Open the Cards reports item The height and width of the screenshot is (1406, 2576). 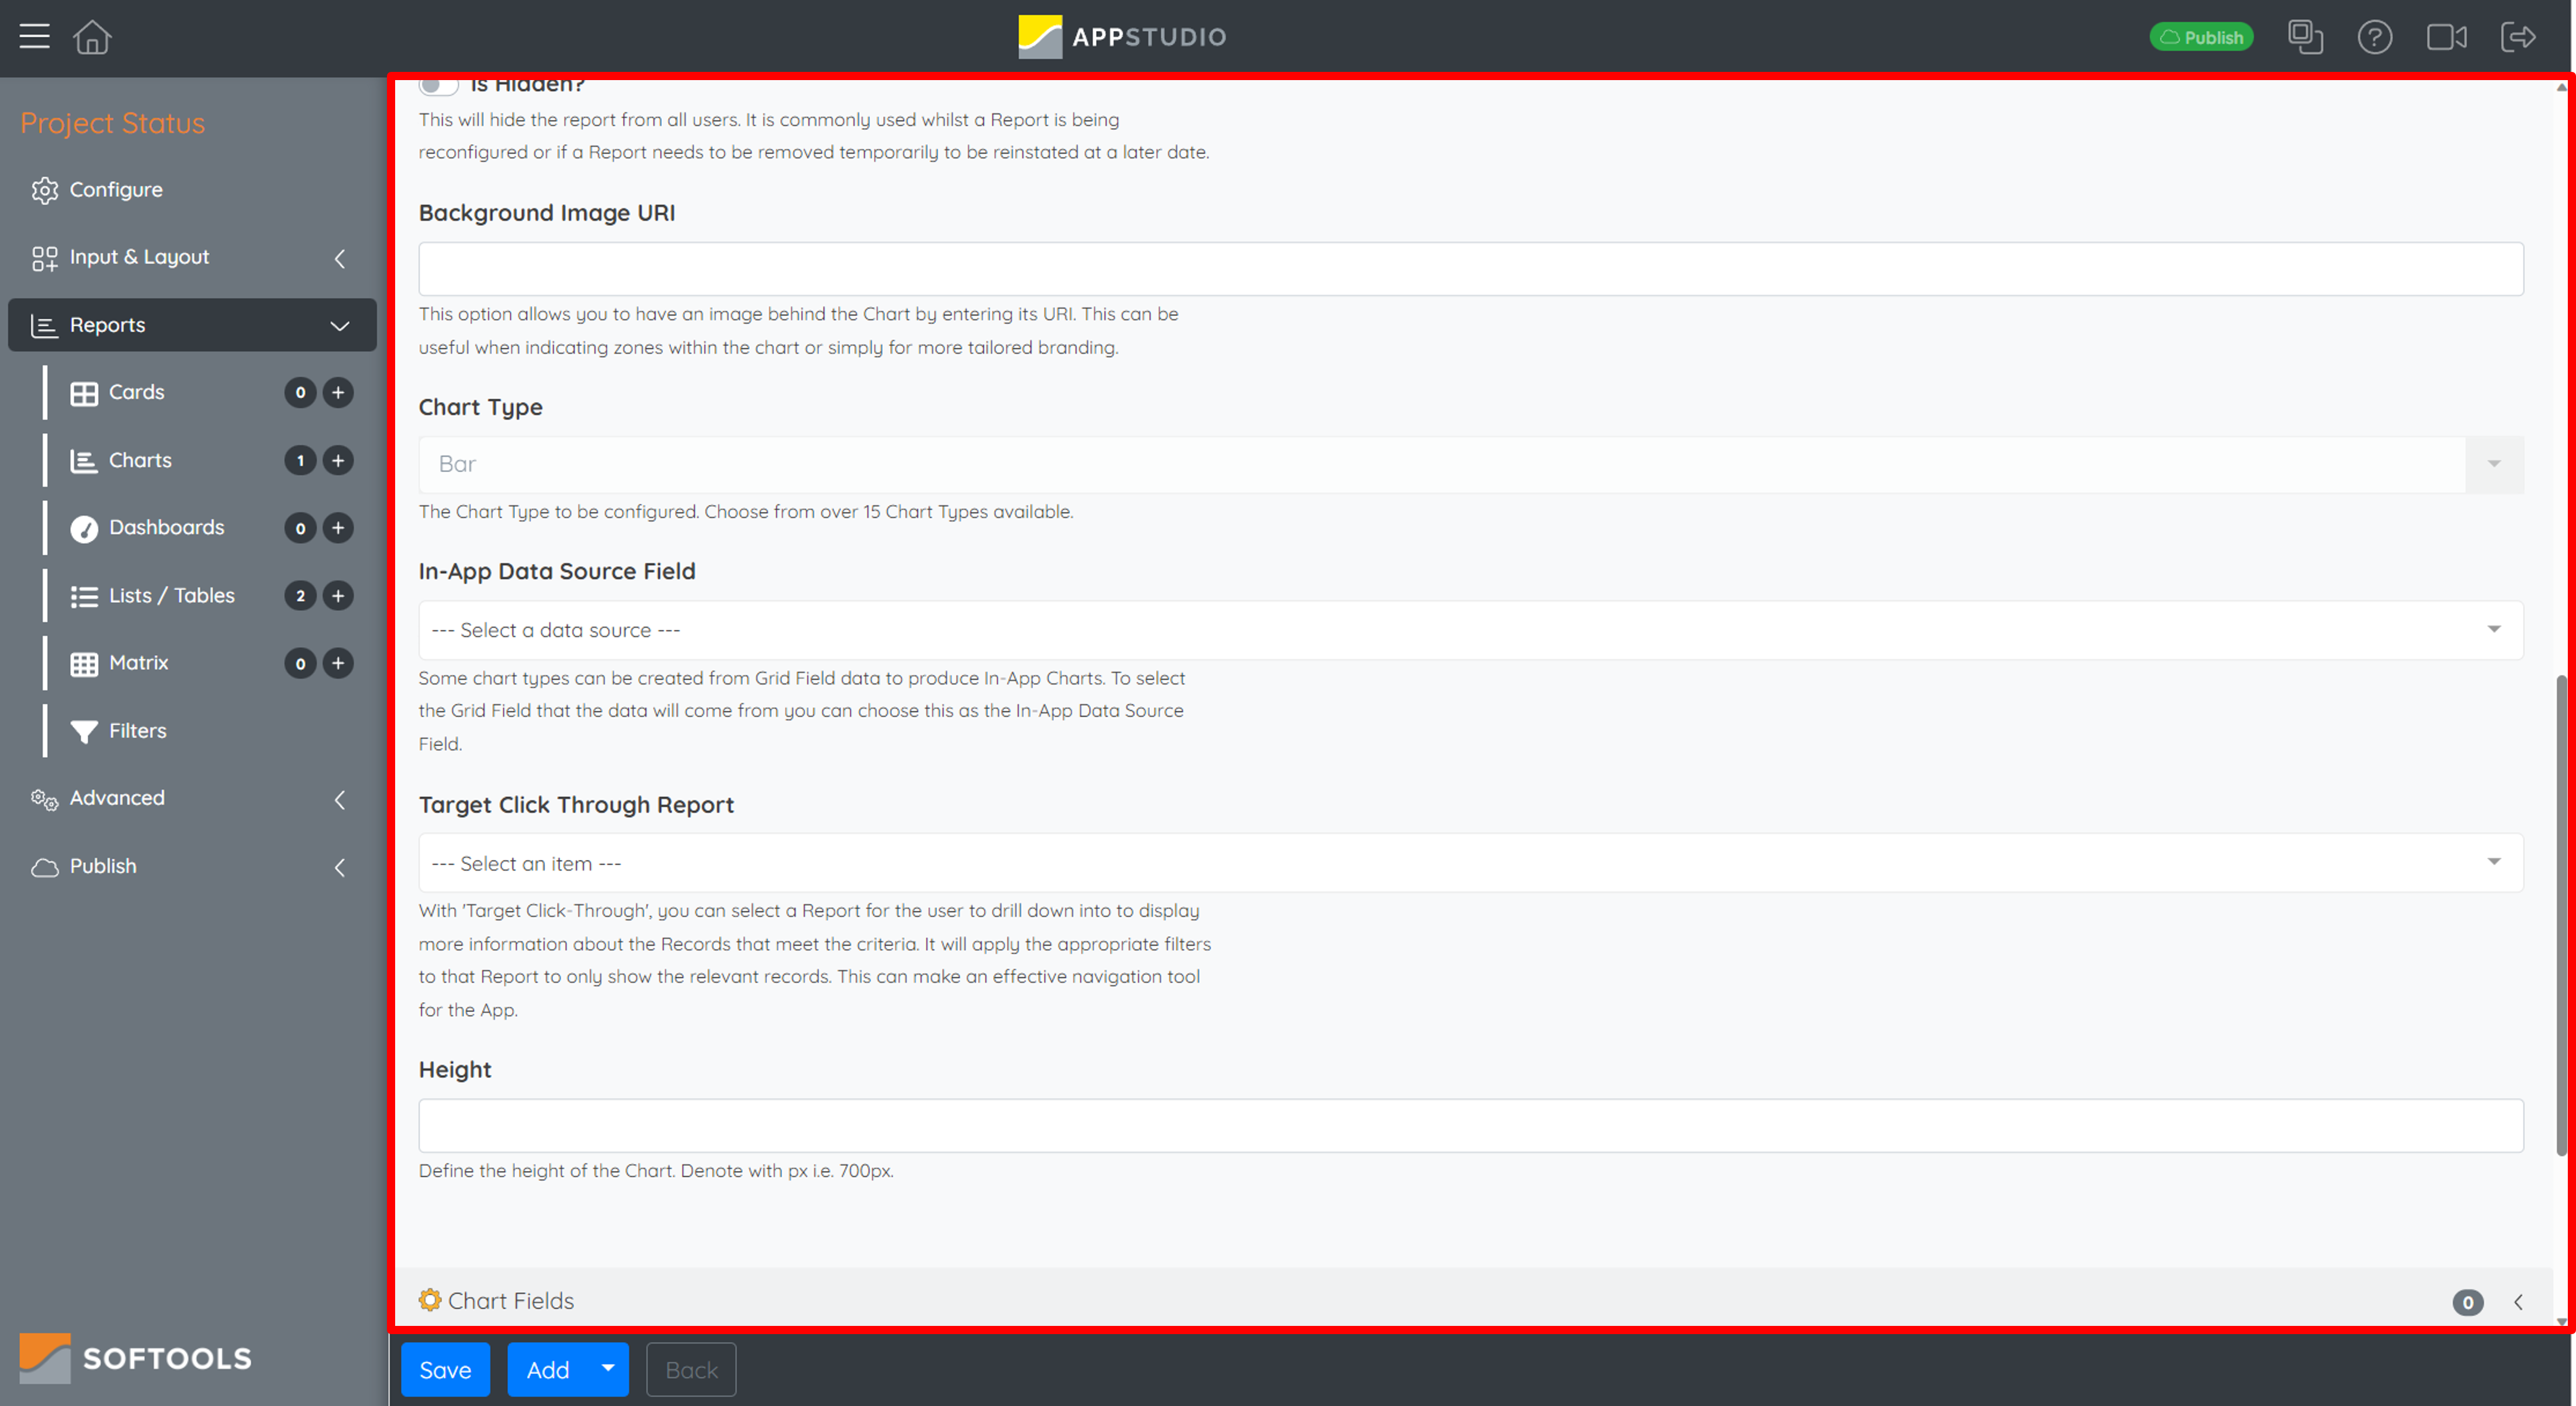[137, 392]
